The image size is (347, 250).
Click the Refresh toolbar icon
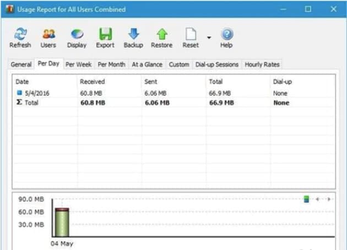(x=20, y=34)
